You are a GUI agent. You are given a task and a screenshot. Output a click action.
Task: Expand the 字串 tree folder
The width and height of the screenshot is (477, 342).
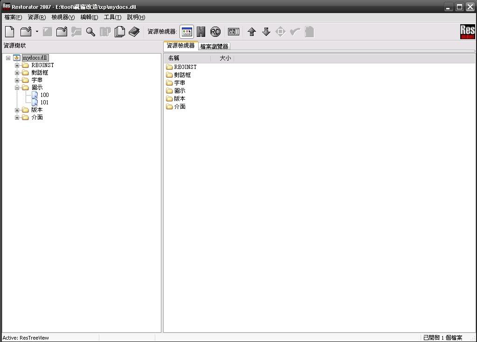coord(17,80)
